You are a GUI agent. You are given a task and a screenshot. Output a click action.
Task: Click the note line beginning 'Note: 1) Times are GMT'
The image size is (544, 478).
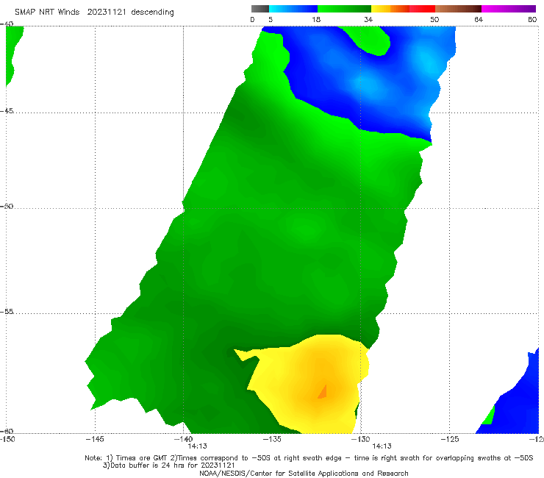(x=309, y=458)
